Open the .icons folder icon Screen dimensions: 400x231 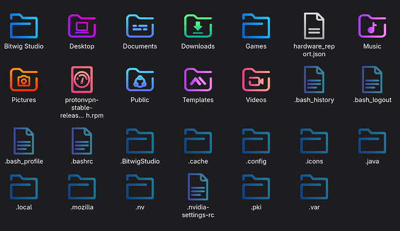314,141
